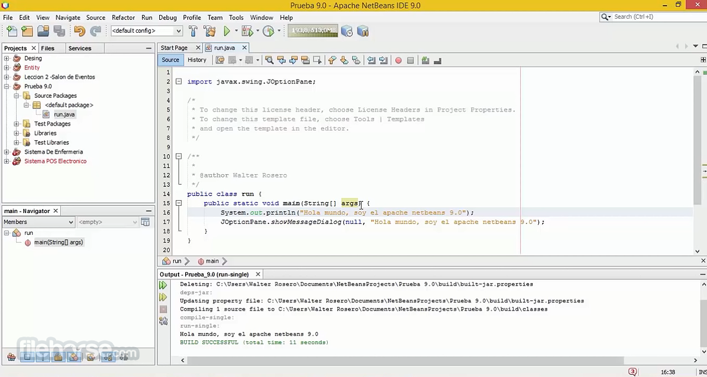Jump to last edit location icon
Image resolution: width=707 pixels, height=377 pixels.
coord(220,60)
